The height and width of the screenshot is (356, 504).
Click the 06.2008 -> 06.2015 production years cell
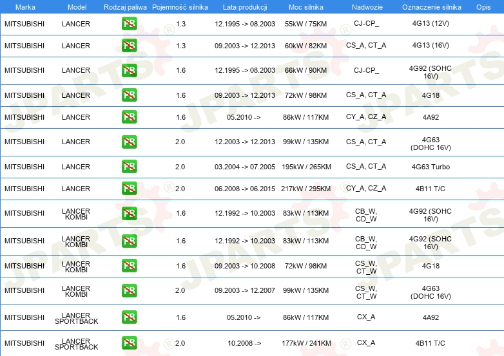[245, 189]
